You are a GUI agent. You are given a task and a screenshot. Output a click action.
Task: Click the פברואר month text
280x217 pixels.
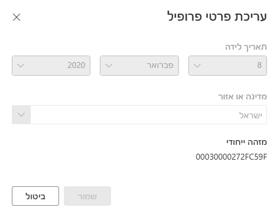(x=160, y=65)
